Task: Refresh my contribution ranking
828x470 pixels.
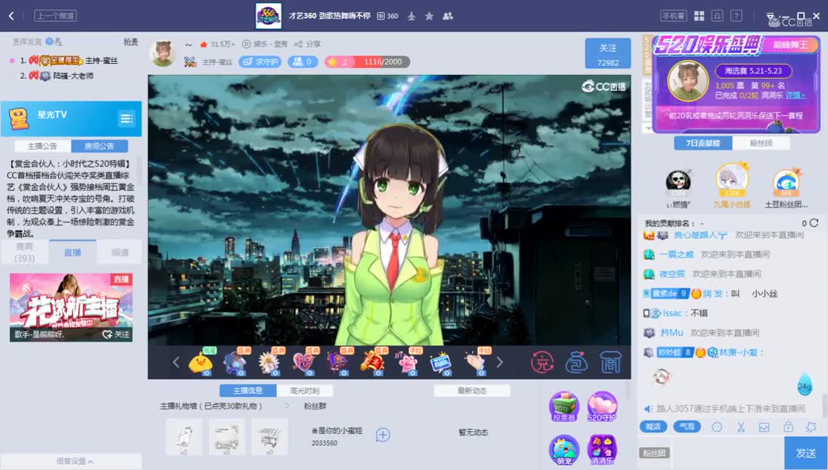Action: pyautogui.click(x=814, y=223)
